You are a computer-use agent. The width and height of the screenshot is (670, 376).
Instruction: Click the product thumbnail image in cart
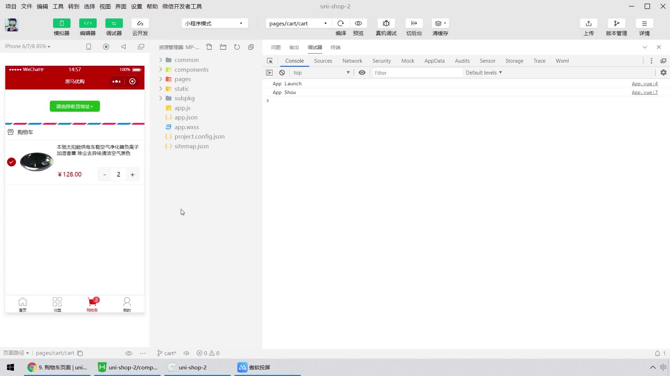click(36, 161)
